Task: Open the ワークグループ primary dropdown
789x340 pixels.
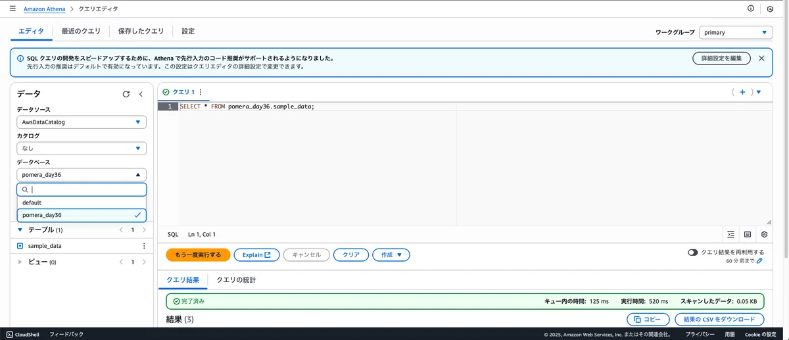Action: pos(736,32)
